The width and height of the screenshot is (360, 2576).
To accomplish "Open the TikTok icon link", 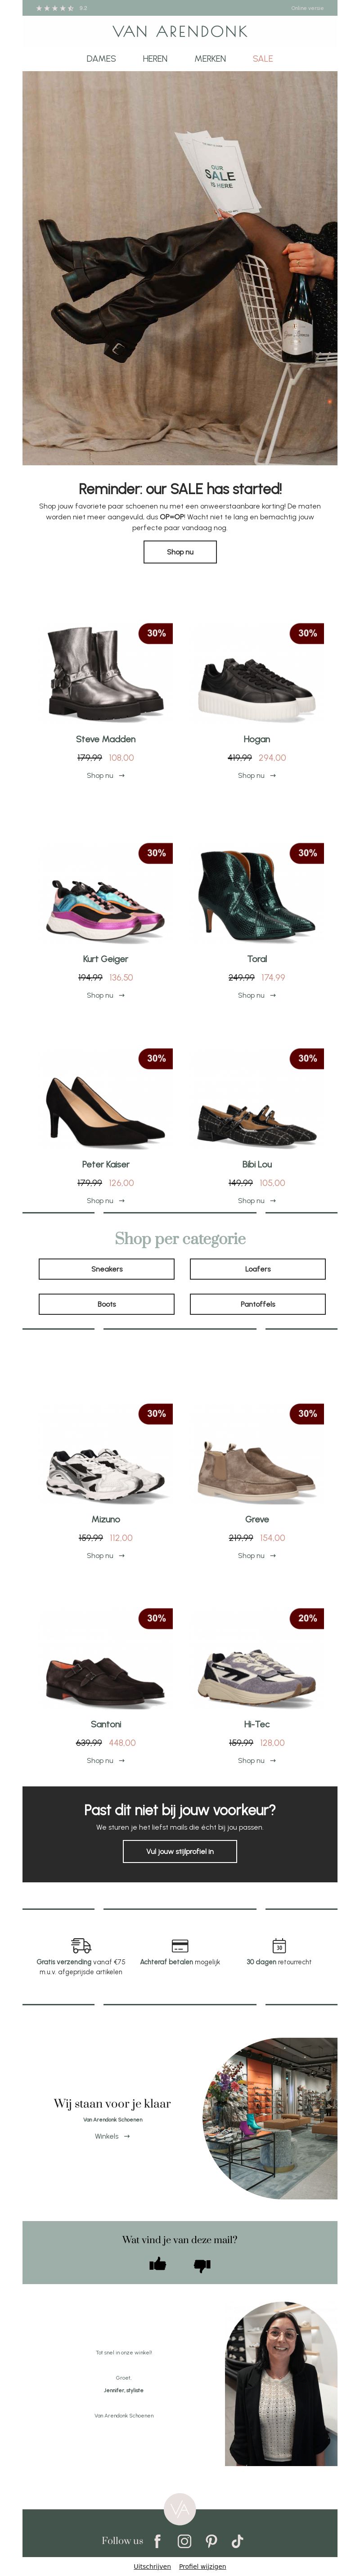I will (237, 2540).
